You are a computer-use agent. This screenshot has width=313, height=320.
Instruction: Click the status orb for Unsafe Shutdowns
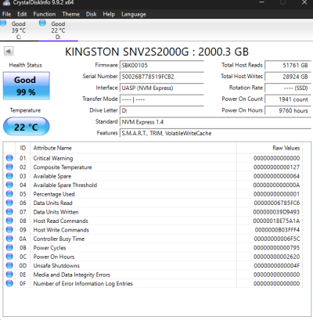(9, 265)
